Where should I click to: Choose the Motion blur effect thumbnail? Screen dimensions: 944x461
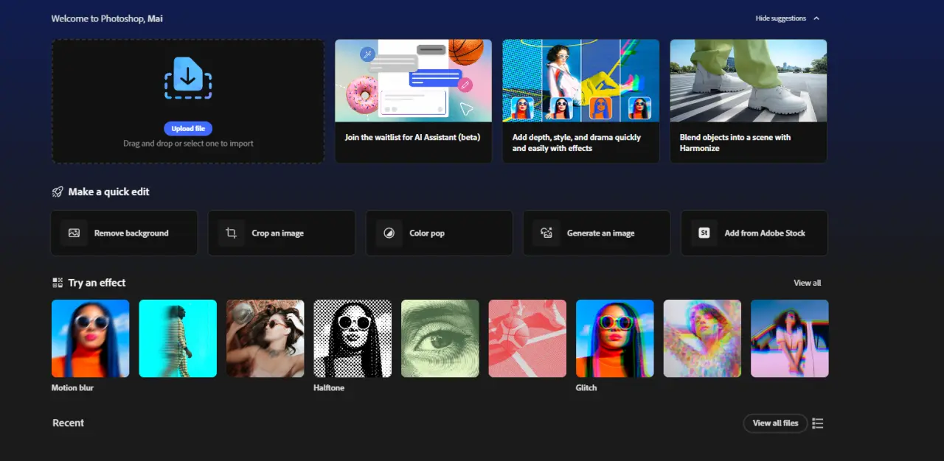(x=90, y=338)
